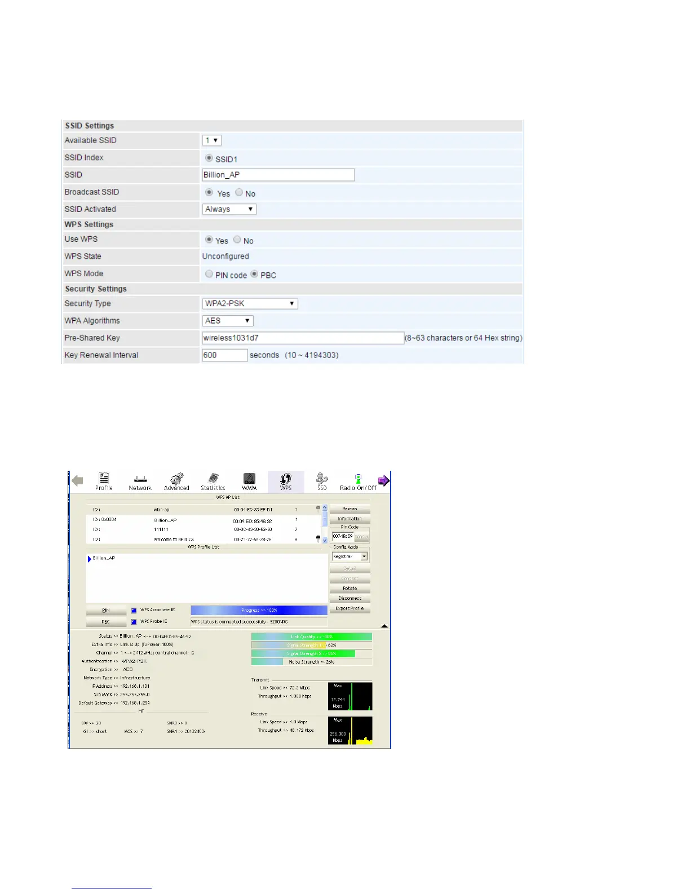Click the purple right arrow icon
690x893 pixels.
[x=383, y=481]
